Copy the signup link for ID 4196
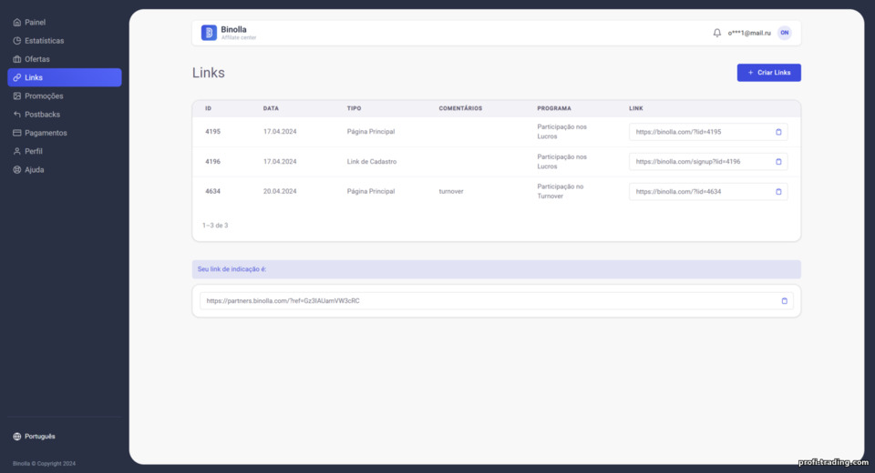Viewport: 875px width, 473px height. 778,162
